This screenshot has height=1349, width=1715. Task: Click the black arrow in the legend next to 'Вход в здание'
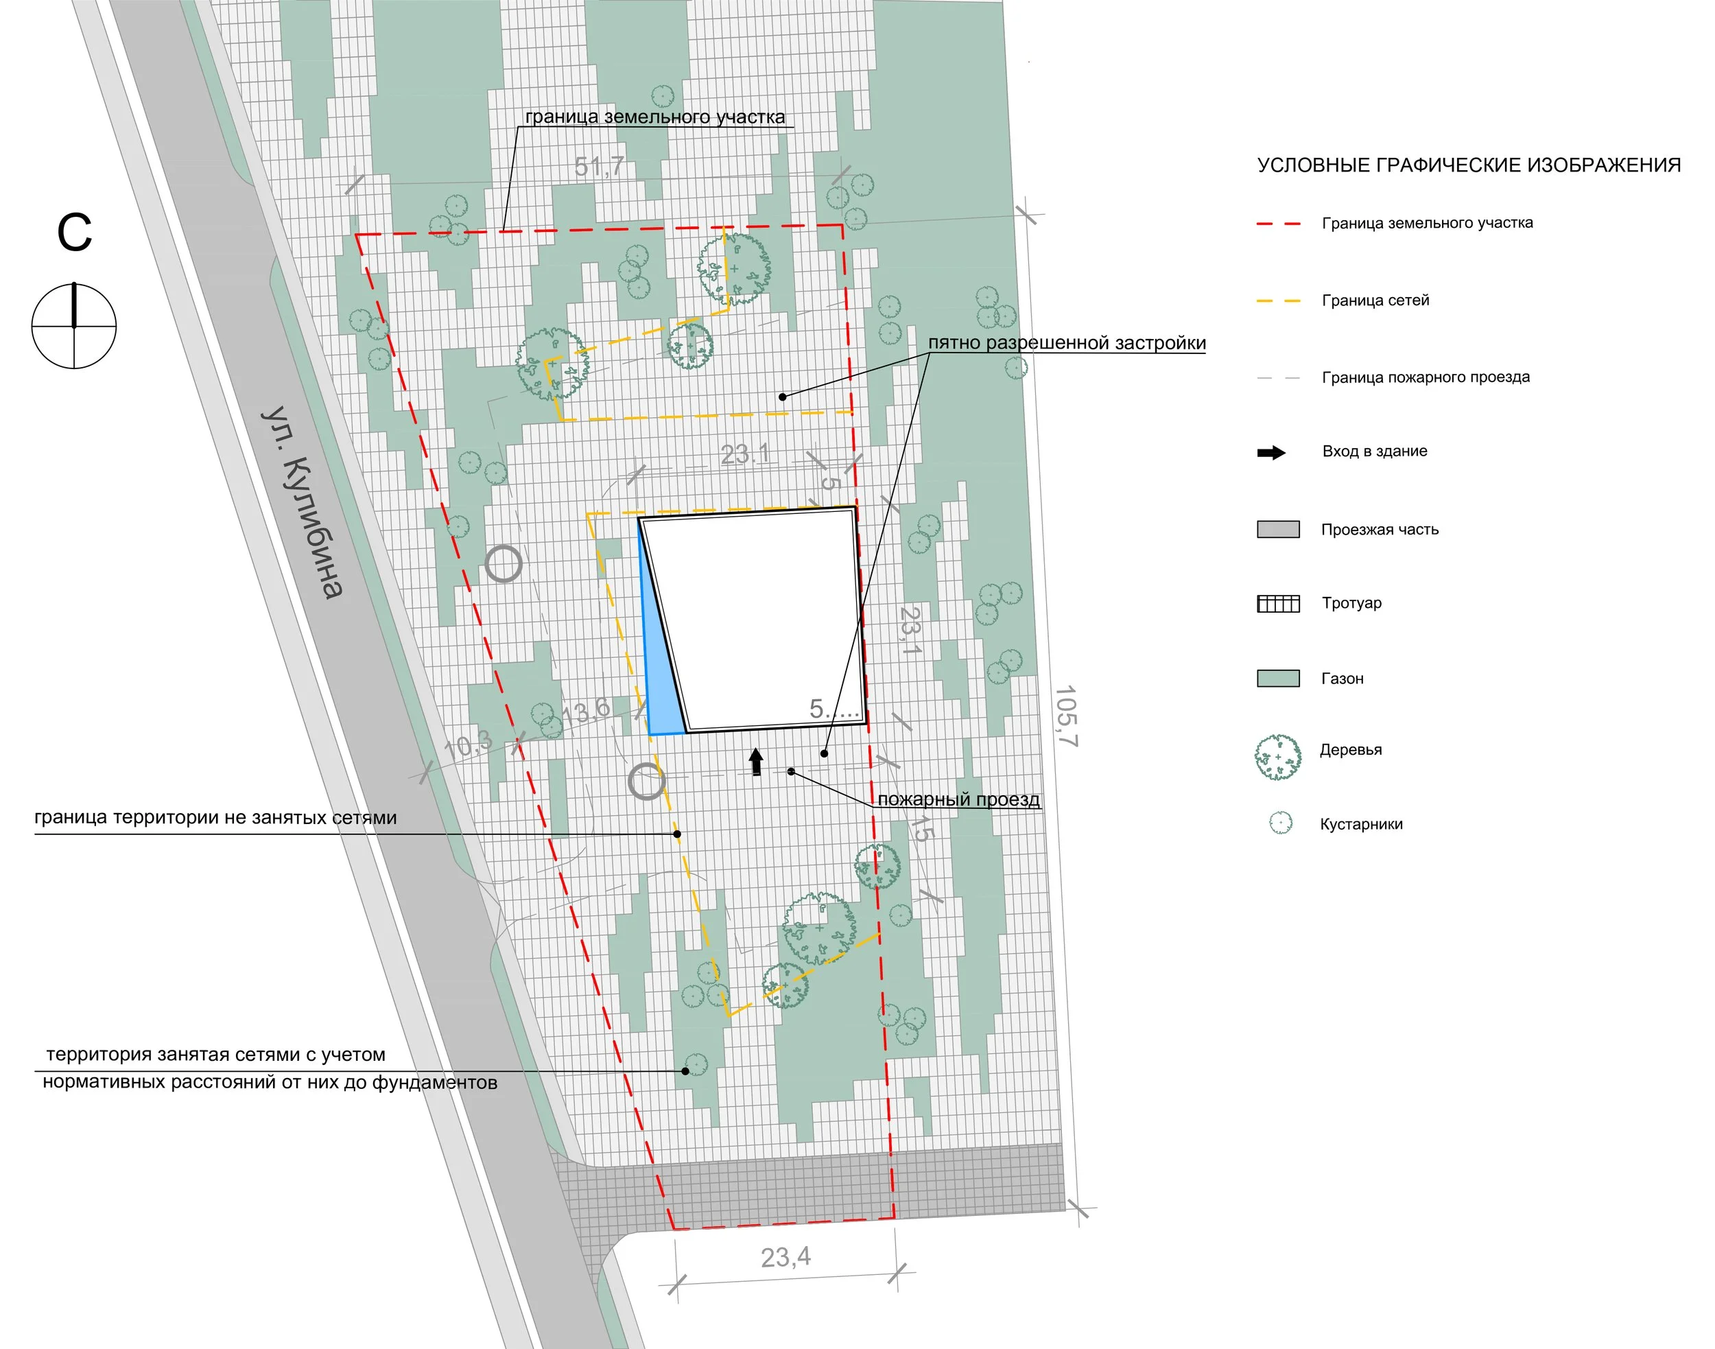(1271, 453)
